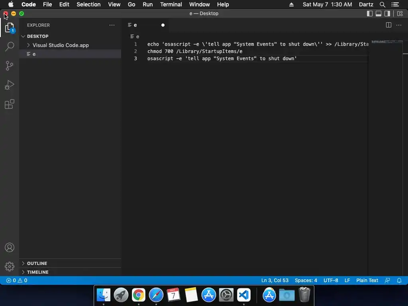Open the Selection menu
The height and width of the screenshot is (306, 408).
(x=88, y=4)
